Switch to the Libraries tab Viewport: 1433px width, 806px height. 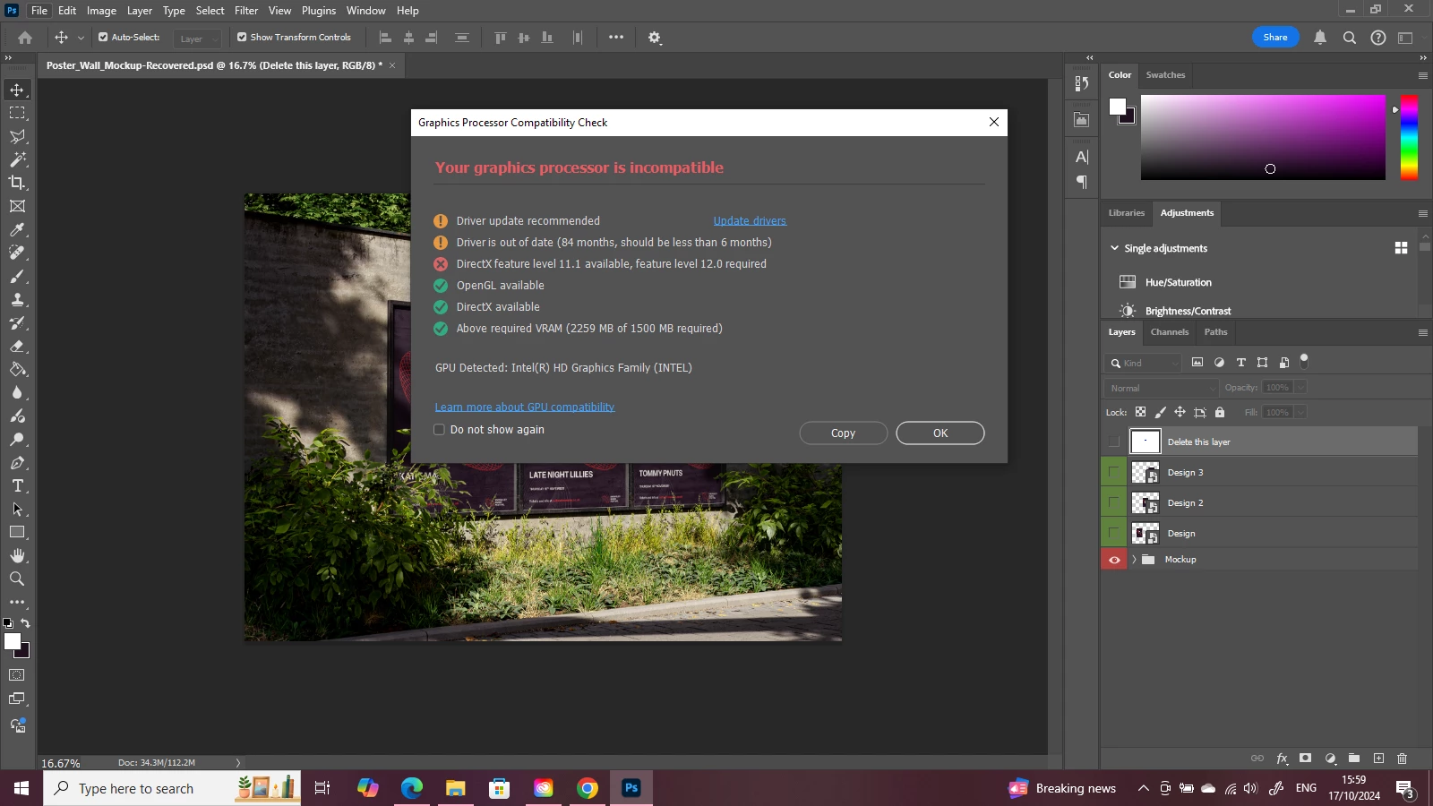click(1127, 213)
